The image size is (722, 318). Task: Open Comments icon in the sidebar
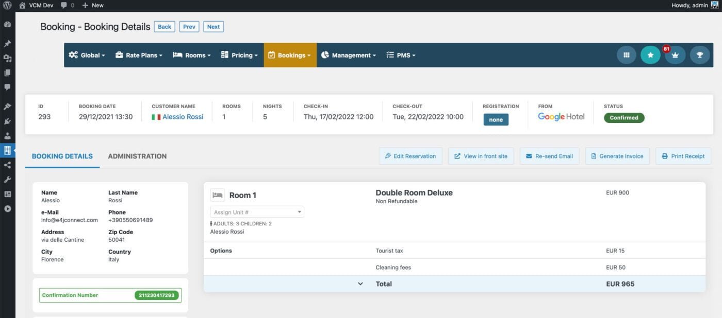7,87
